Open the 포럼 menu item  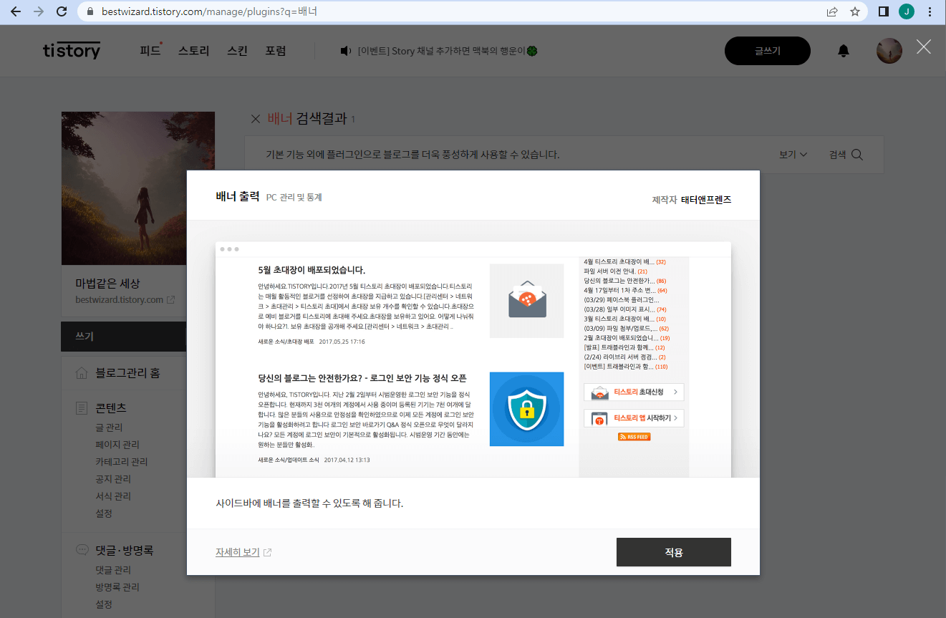(276, 51)
